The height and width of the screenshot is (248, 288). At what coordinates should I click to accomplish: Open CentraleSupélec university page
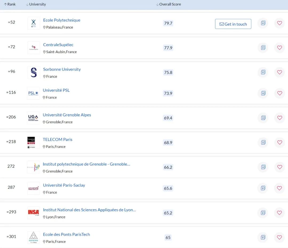58,45
